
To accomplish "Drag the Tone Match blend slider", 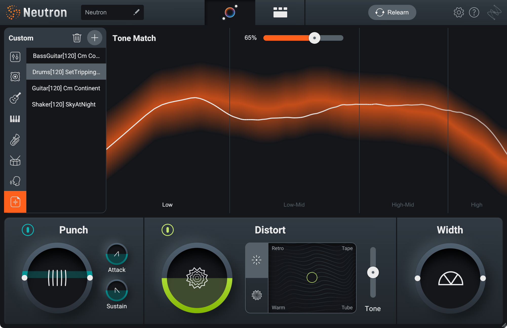I will coord(315,38).
